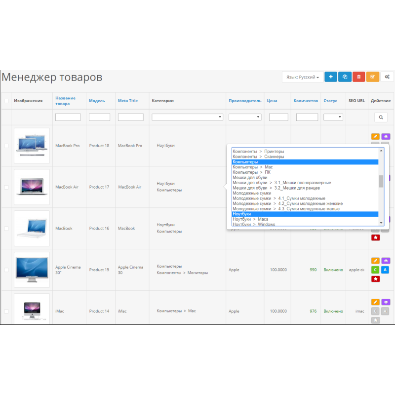This screenshot has width=395, height=395.
Task: Click the pencil edit icon for iMac
Action: (375, 302)
